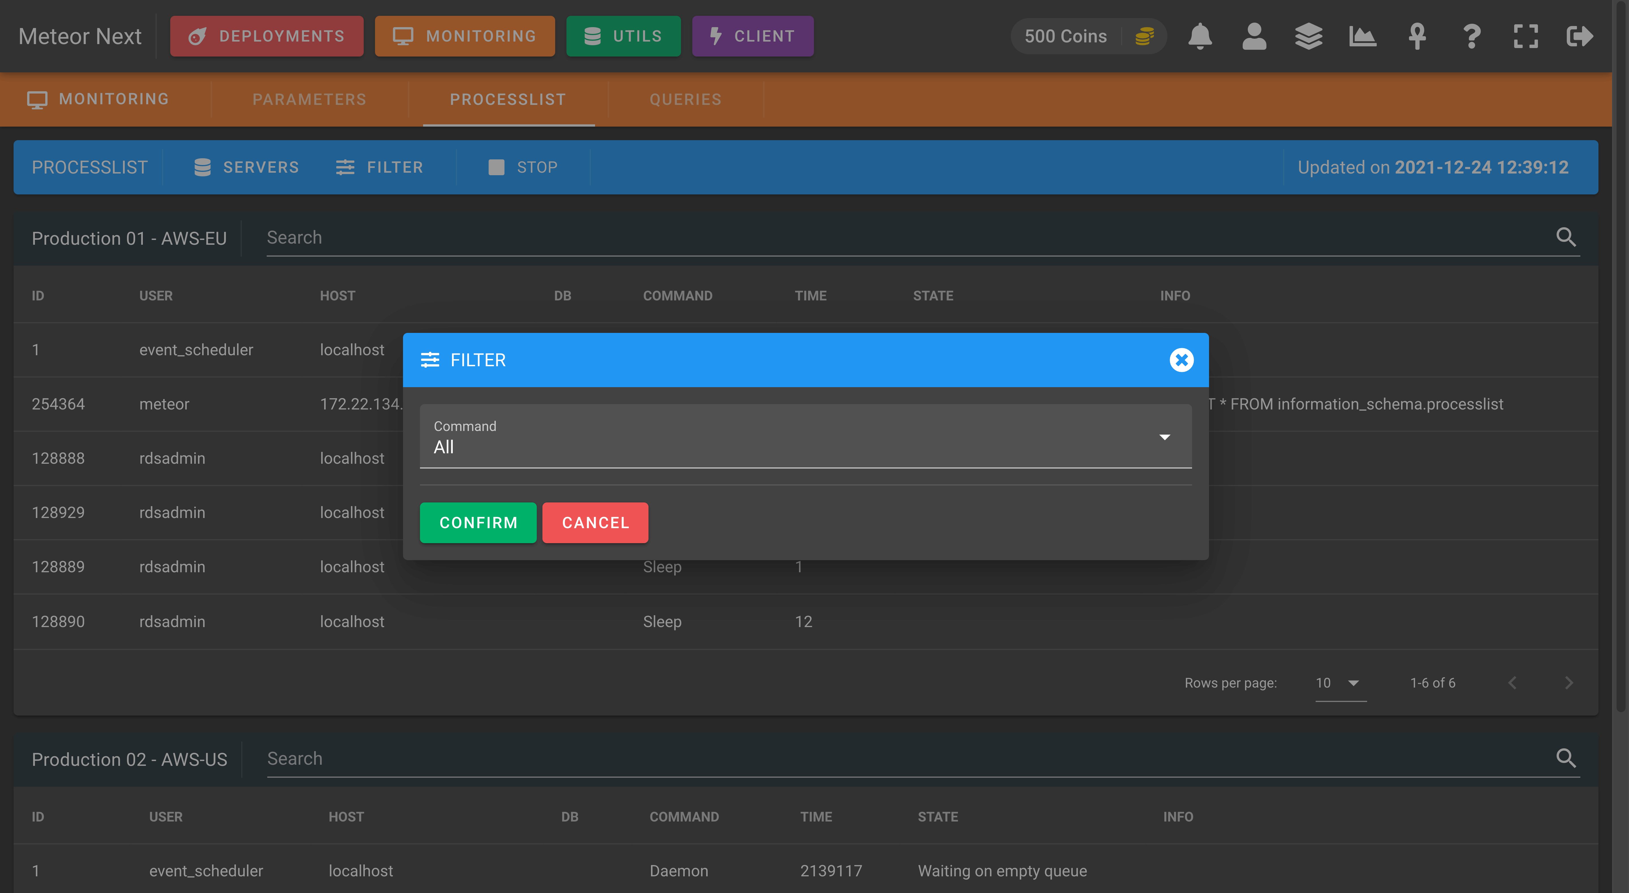Image resolution: width=1629 pixels, height=893 pixels.
Task: Switch to the Monitoring sub-tab
Action: click(99, 99)
